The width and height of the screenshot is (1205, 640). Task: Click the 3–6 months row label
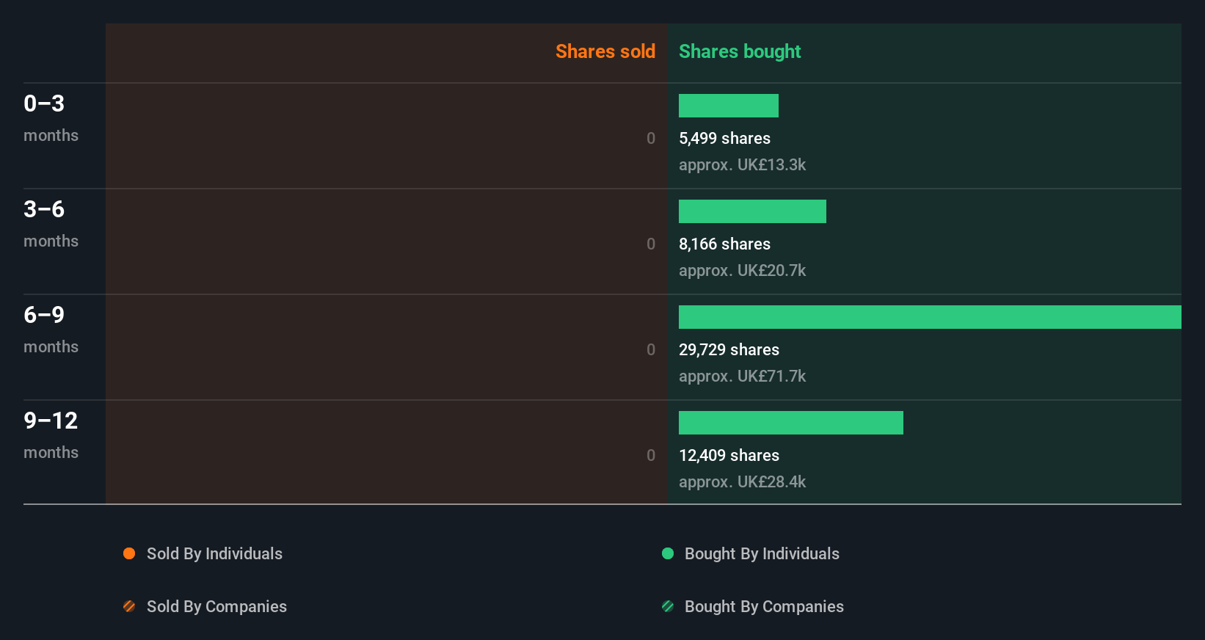click(51, 223)
